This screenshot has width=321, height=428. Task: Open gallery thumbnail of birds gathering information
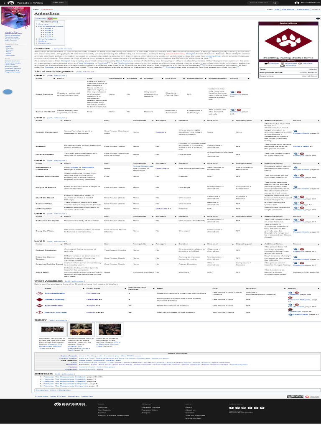110,329
